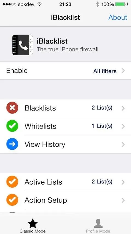The height and width of the screenshot is (234, 131).
Task: Click the red X Blacklists icon
Action: click(12, 108)
